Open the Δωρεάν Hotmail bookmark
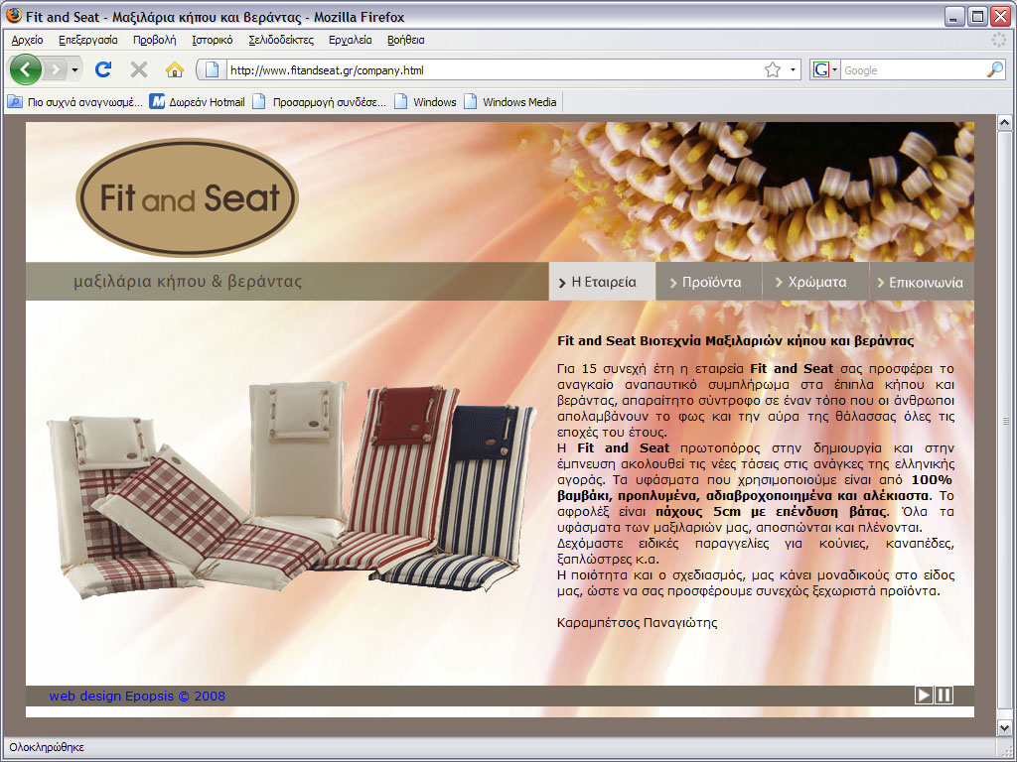The width and height of the screenshot is (1017, 762). tap(198, 102)
